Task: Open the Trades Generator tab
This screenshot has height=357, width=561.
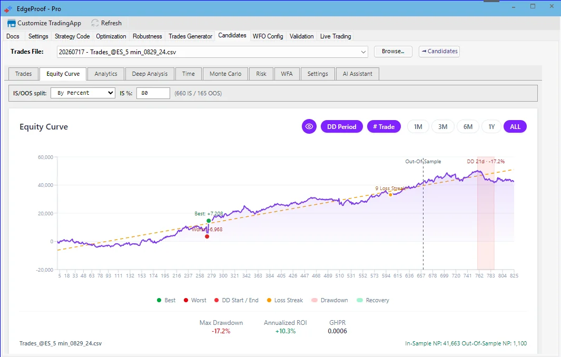Action: coord(190,36)
